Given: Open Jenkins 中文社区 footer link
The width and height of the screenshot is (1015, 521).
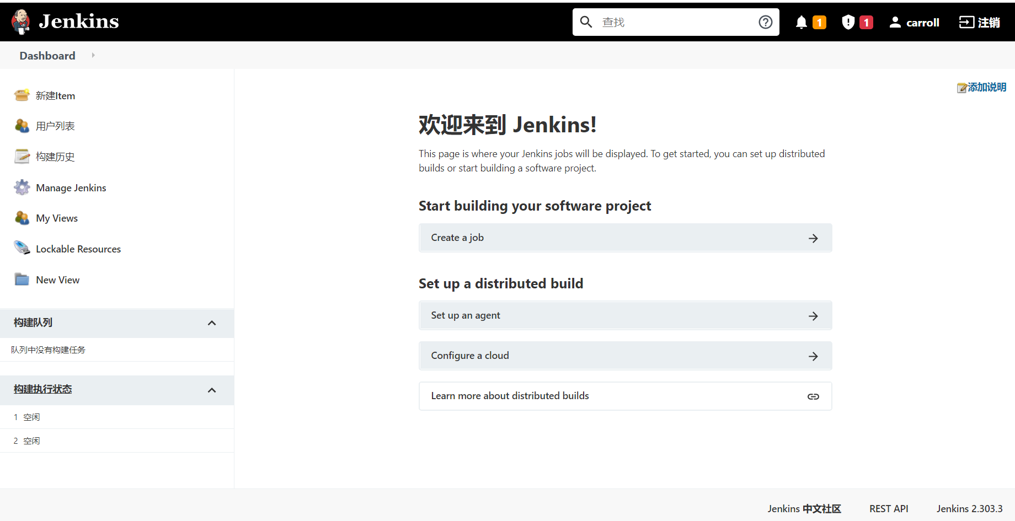Looking at the screenshot, I should click(804, 509).
